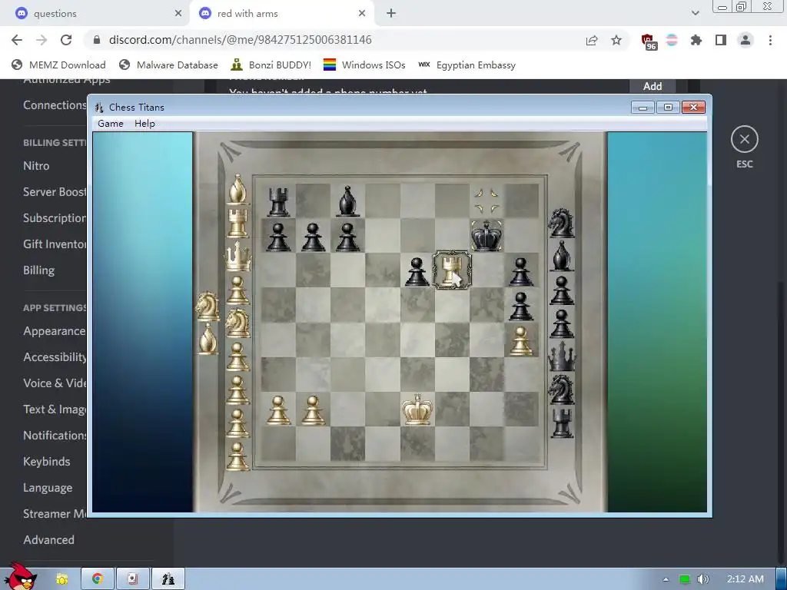This screenshot has width=787, height=590.
Task: Open the Chess Titans taskbar button
Action: (x=168, y=579)
